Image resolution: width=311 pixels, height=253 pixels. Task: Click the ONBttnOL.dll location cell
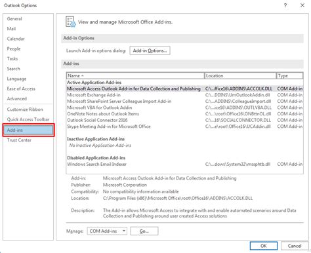coord(238,114)
